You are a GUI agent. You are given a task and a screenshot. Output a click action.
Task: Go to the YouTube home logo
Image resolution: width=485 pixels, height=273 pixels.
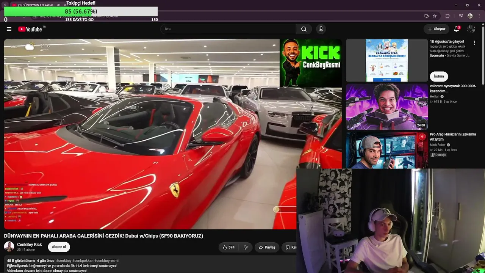point(30,29)
